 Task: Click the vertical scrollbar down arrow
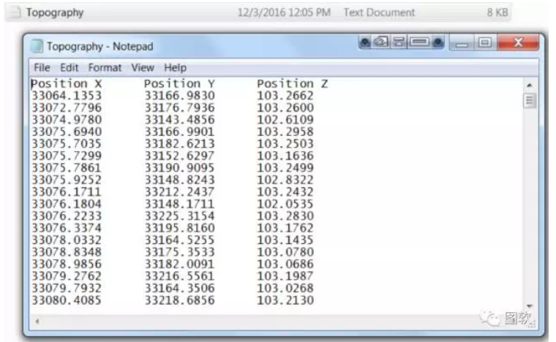click(530, 306)
